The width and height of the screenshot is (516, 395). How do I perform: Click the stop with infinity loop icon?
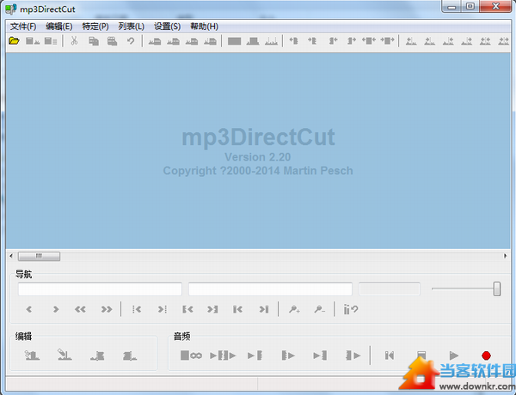click(x=191, y=355)
